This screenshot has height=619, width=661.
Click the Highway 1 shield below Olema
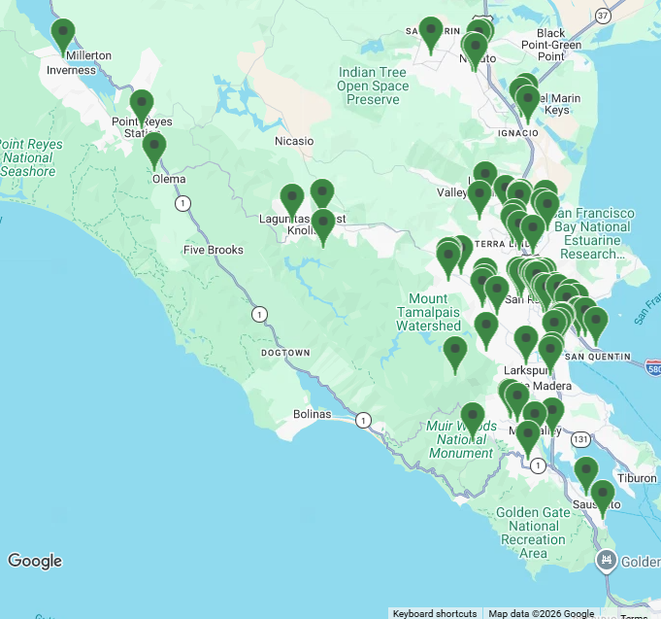182,203
